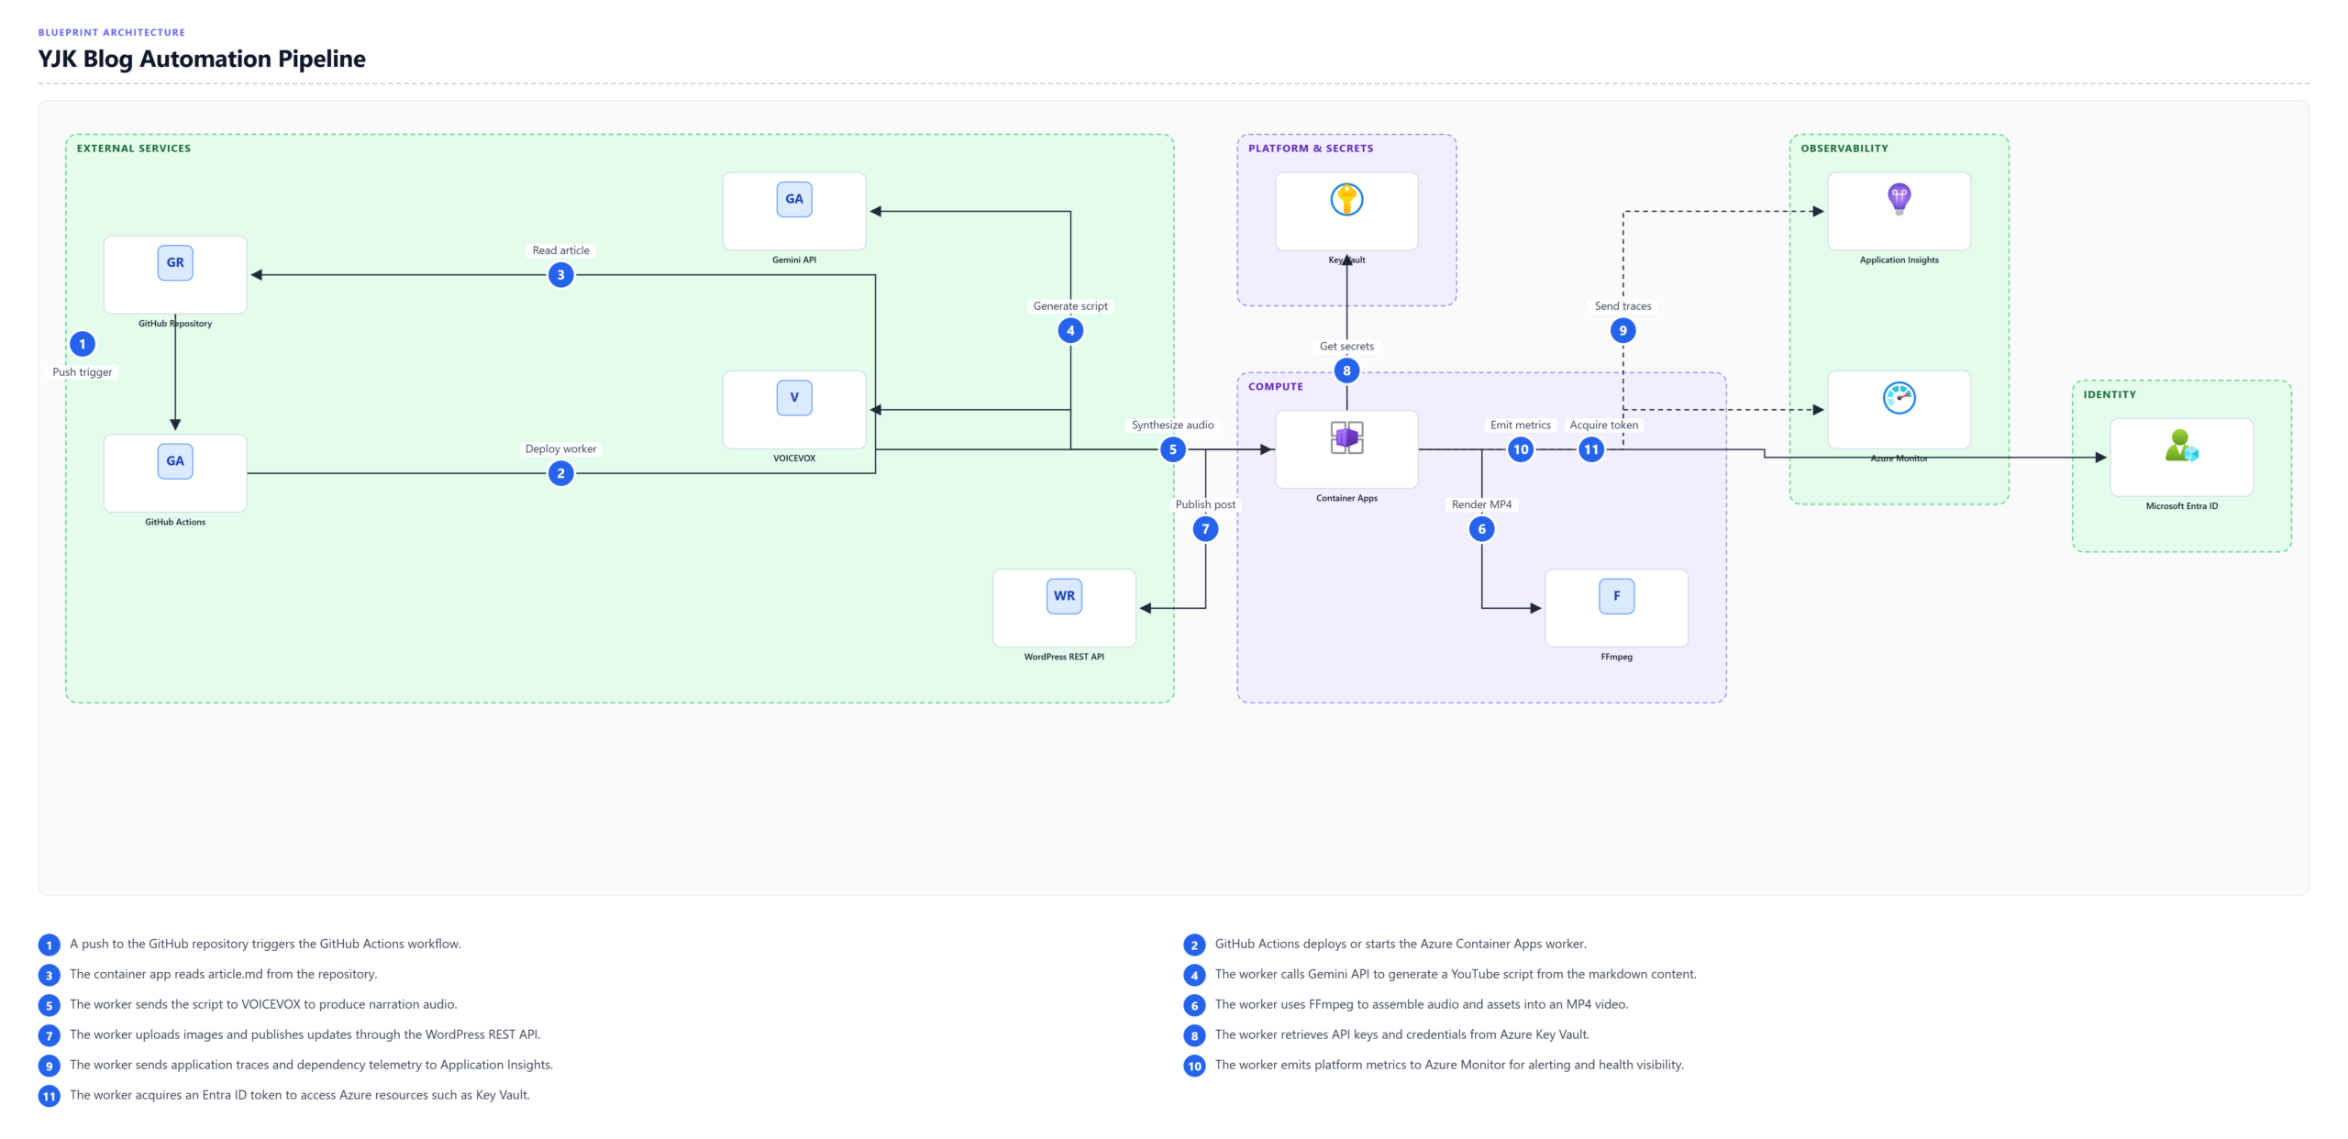Image resolution: width=2348 pixels, height=1139 pixels.
Task: Click the Application Insights lightbulb icon
Action: tap(1899, 199)
